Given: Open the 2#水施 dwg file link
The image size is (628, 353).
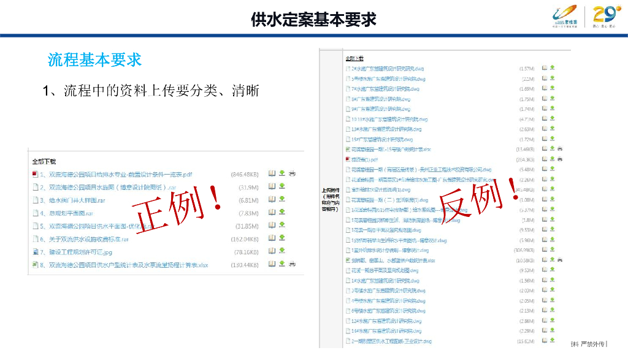Looking at the screenshot, I should (388, 69).
